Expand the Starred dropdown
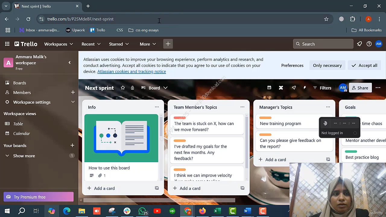Viewport: 386px width, 217px height. tap(119, 44)
